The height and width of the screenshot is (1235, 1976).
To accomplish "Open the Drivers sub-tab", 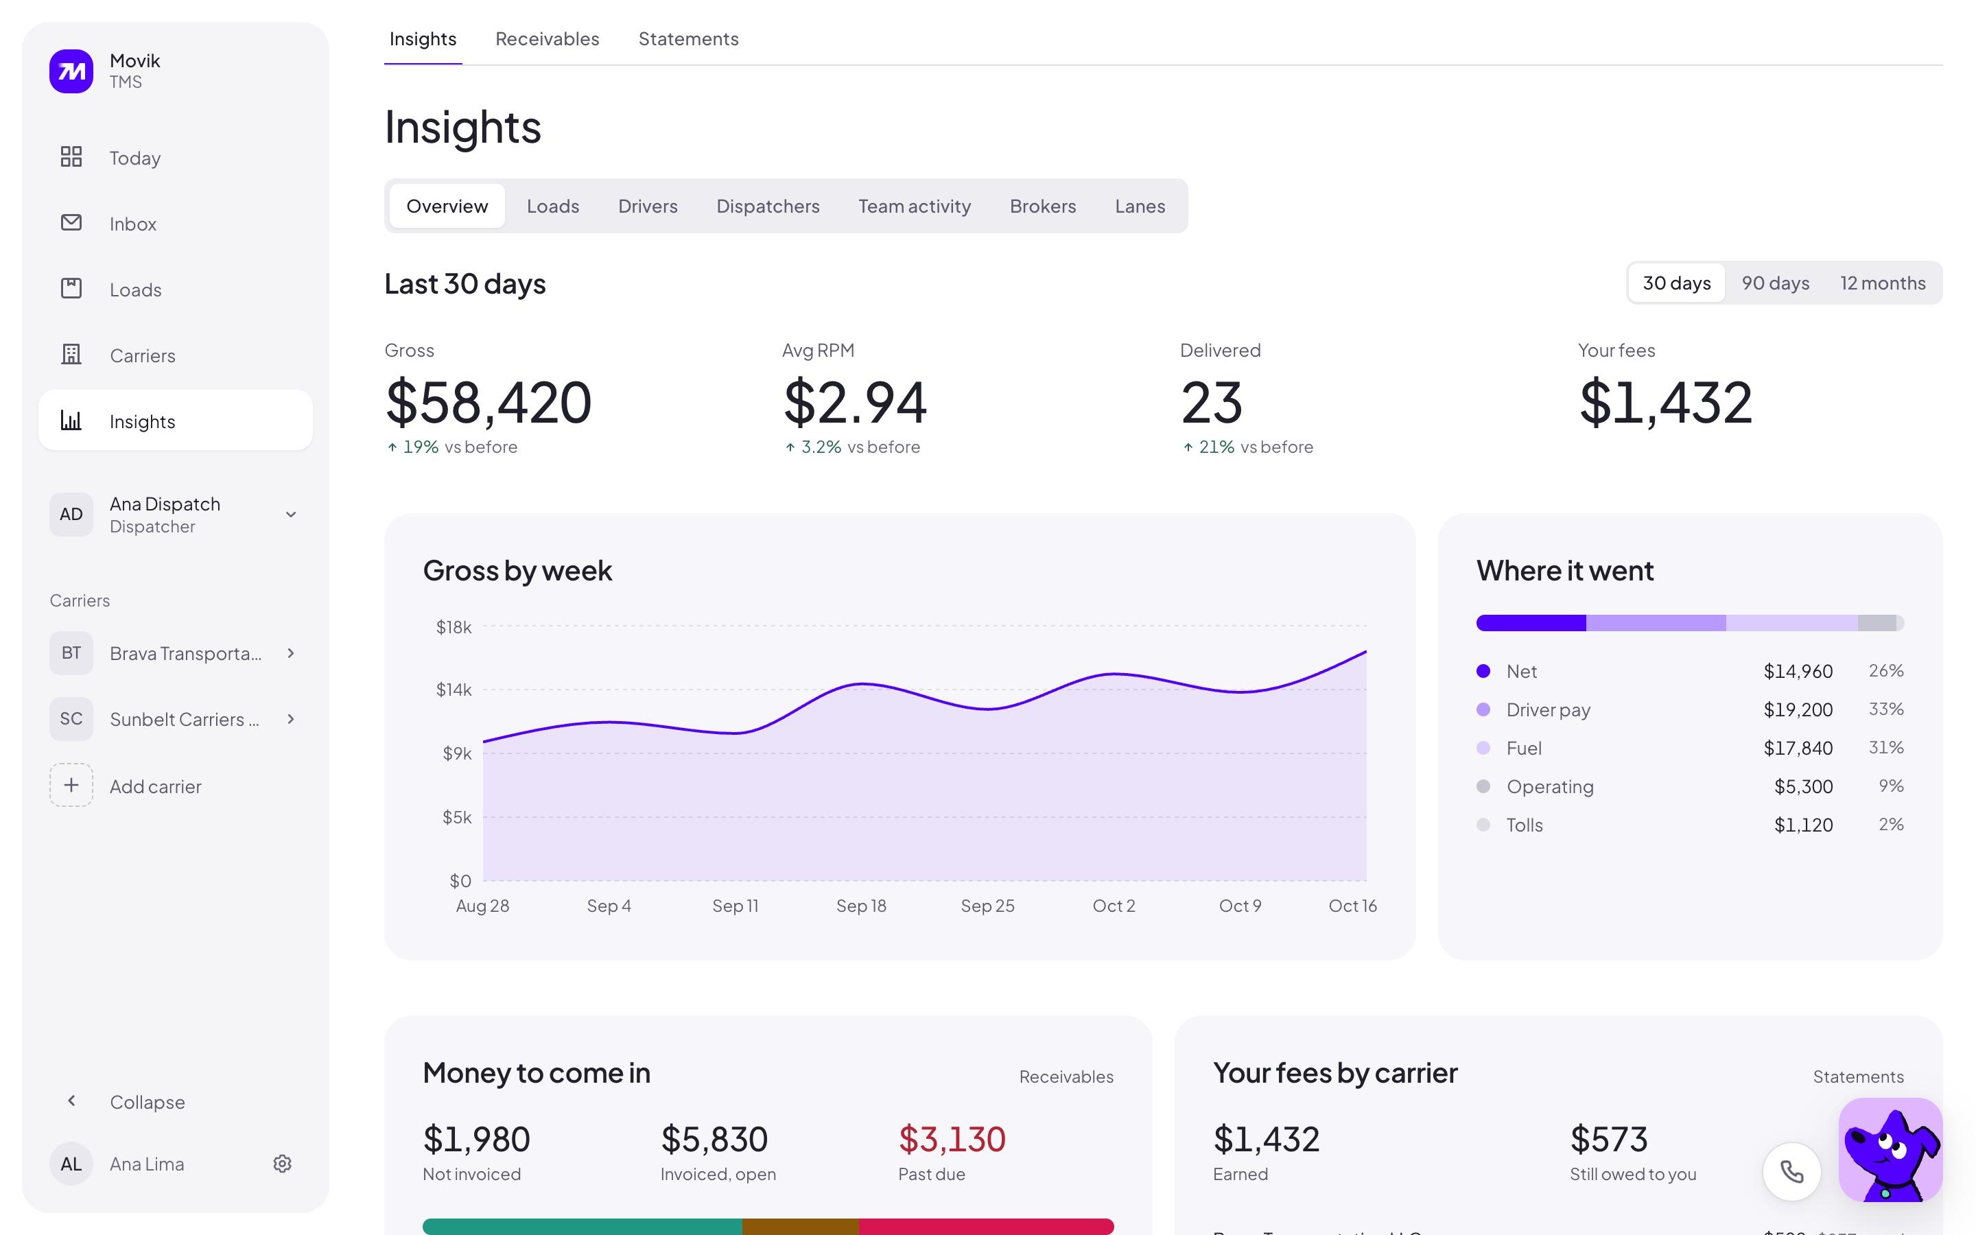I will click(x=648, y=206).
